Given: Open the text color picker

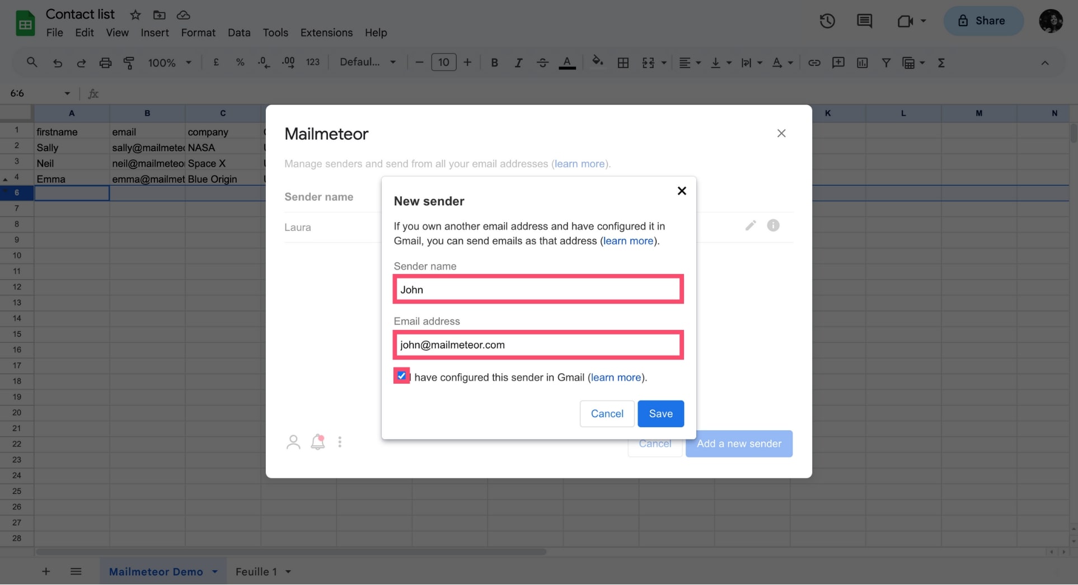Looking at the screenshot, I should (x=567, y=63).
